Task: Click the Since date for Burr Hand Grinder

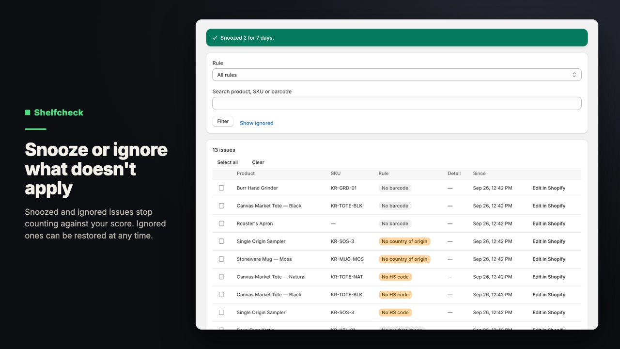Action: pos(493,188)
